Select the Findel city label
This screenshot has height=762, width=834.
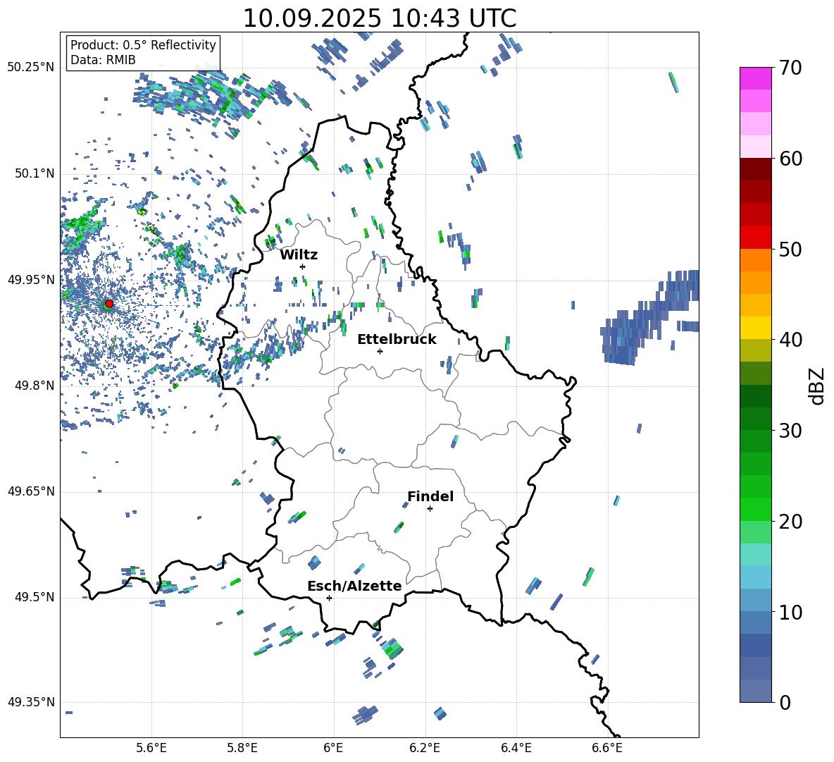click(x=430, y=496)
